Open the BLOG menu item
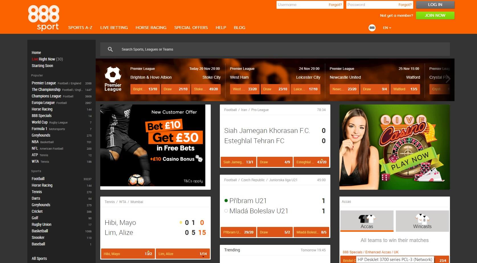 coord(239,28)
